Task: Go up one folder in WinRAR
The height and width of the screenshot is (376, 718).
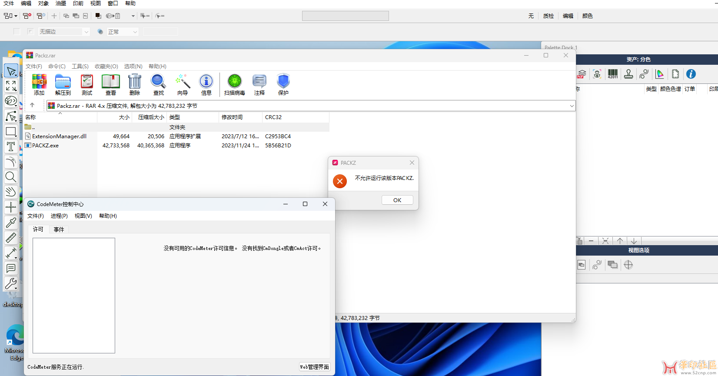Action: tap(32, 105)
